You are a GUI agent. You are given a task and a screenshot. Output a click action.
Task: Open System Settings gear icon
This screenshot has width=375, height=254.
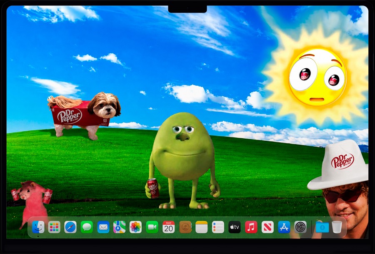(300, 227)
